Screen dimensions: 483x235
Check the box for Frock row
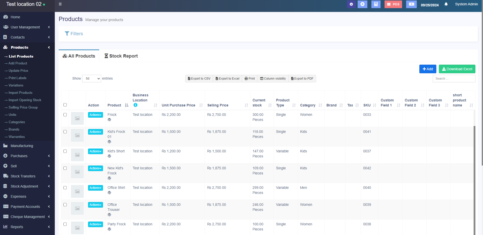pos(65,115)
